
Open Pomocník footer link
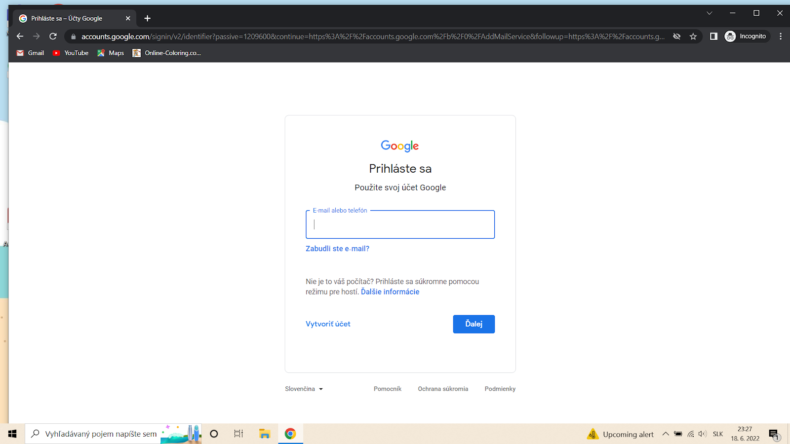pos(388,389)
